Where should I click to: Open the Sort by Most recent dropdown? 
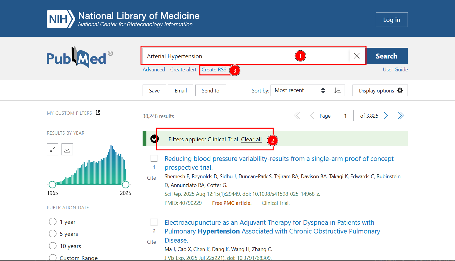pyautogui.click(x=300, y=90)
